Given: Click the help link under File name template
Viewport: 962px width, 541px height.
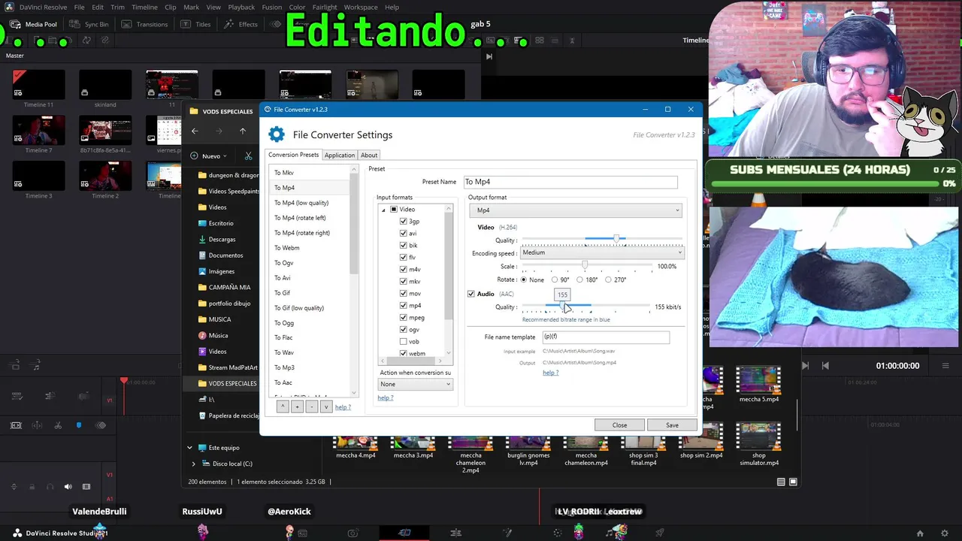Looking at the screenshot, I should [551, 373].
